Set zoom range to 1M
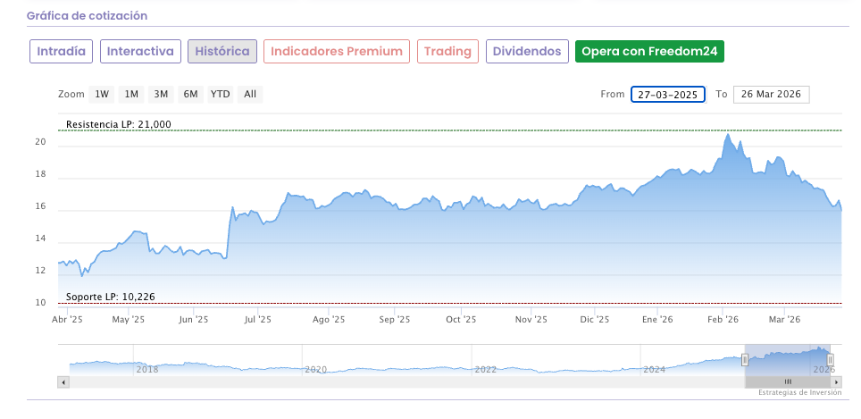 (131, 95)
